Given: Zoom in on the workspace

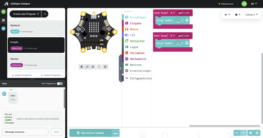Looking at the screenshot, I should [257, 133].
